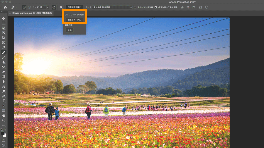Close the flower_garden.jpg tab

pos(10,13)
